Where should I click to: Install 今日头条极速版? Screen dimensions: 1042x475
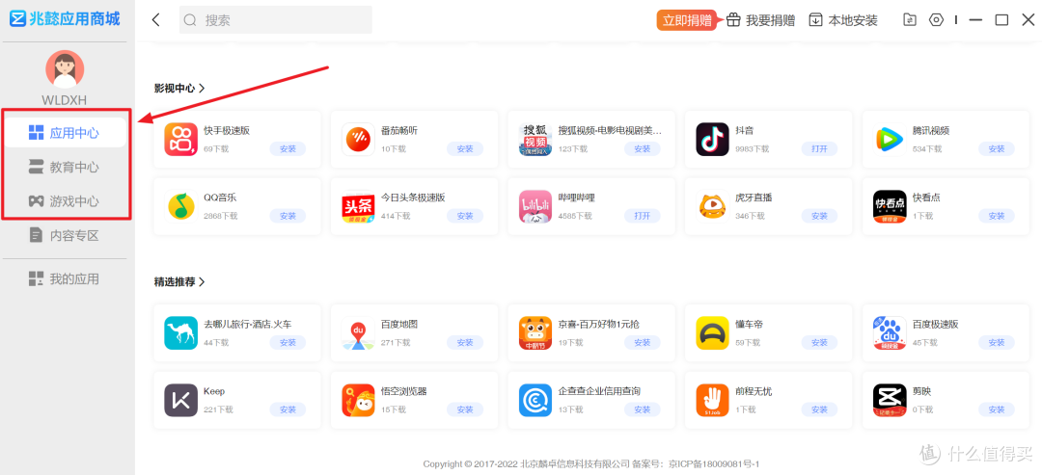click(465, 216)
